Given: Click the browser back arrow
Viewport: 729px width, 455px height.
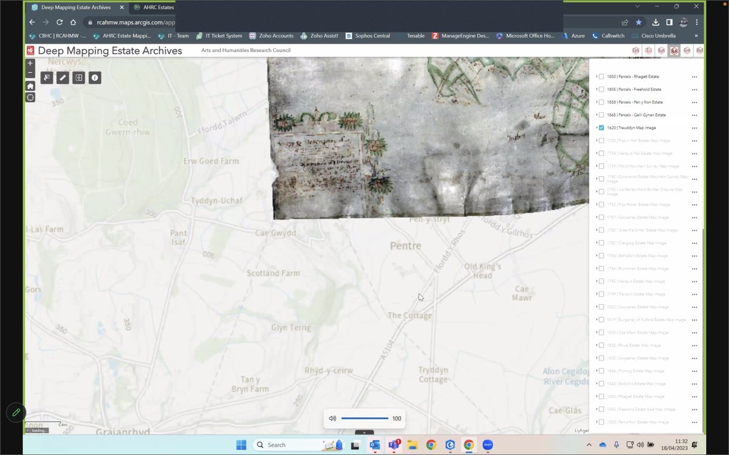Looking at the screenshot, I should 32,22.
